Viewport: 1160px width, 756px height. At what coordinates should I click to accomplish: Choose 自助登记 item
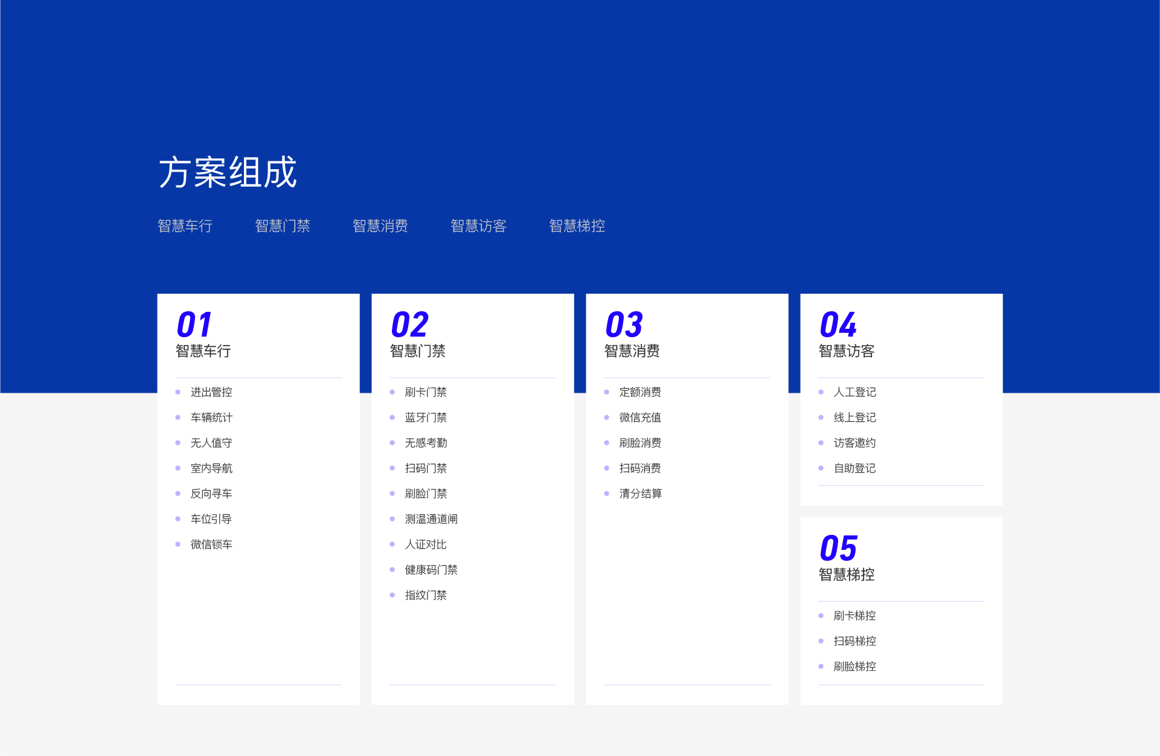(854, 468)
